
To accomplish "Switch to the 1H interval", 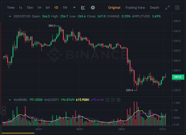I will (39, 8).
